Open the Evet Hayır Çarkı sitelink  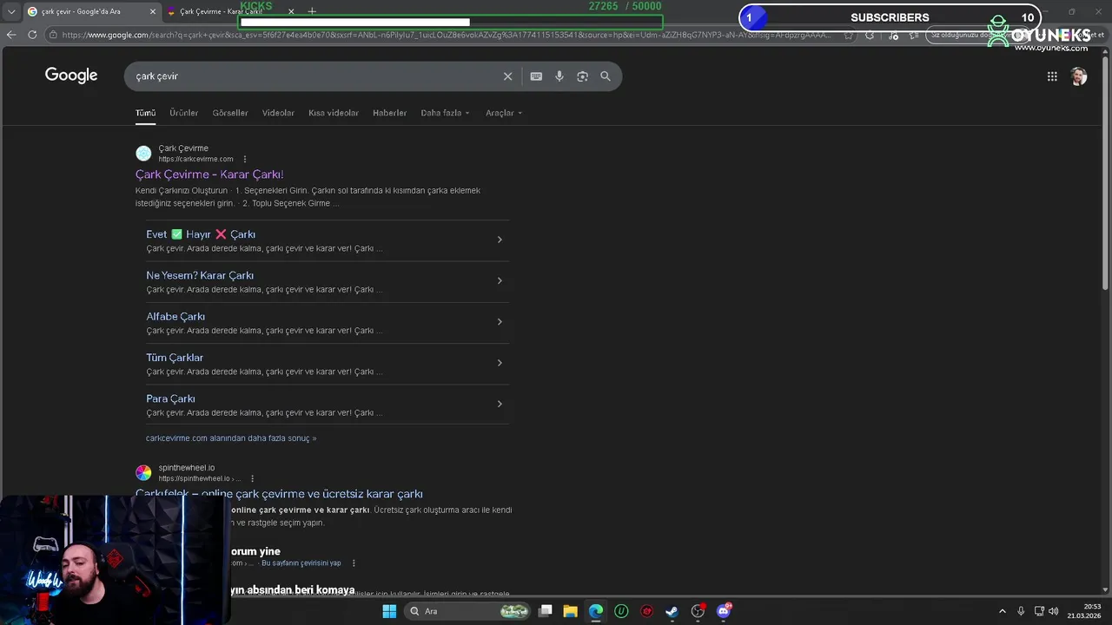point(201,234)
